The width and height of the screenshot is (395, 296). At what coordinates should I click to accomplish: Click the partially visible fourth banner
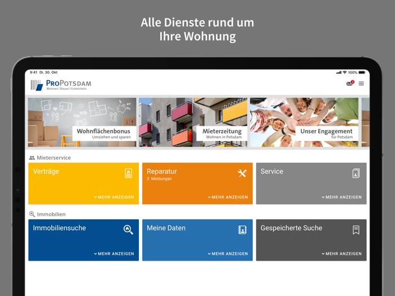[x=365, y=122]
